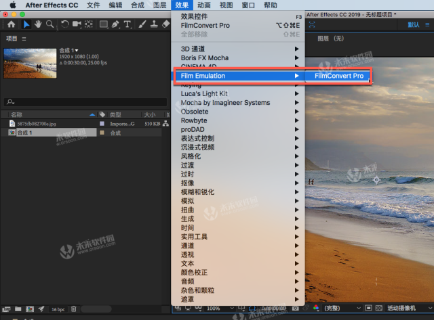Create a new folder in Project panel
Image resolution: width=434 pixels, height=320 pixels.
(18, 309)
